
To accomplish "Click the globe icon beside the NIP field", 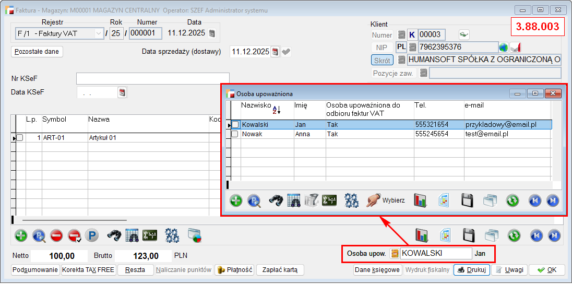I will point(503,48).
